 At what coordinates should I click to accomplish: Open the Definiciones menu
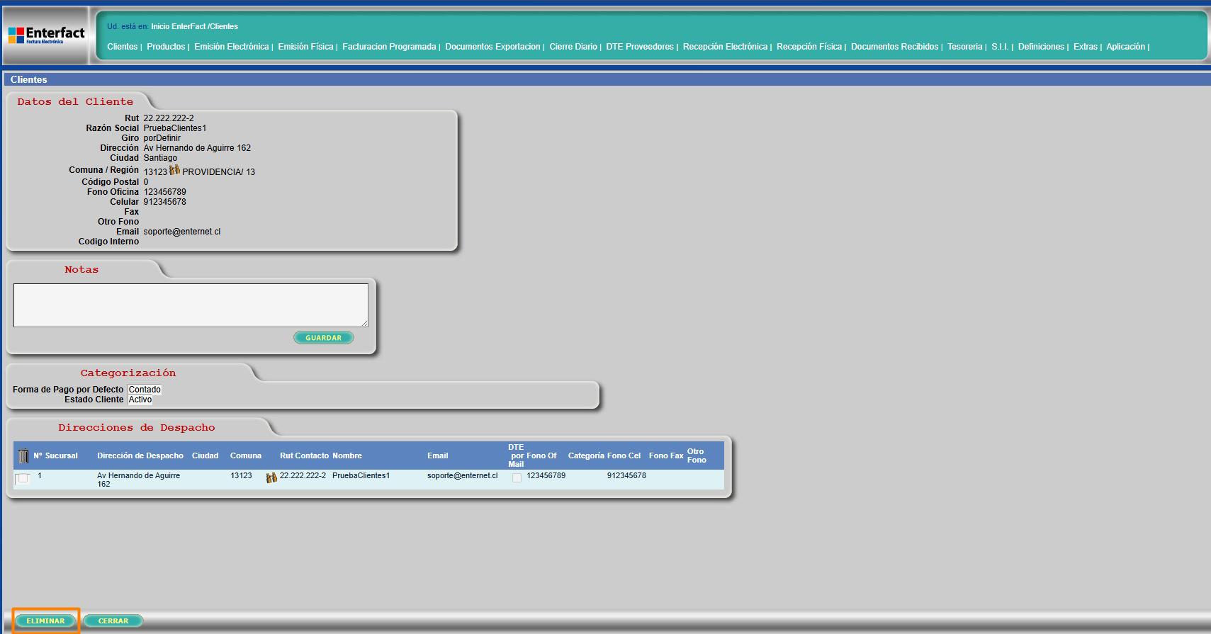click(x=1041, y=47)
